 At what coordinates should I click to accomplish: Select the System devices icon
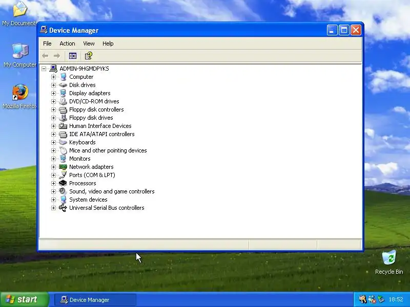(x=63, y=200)
